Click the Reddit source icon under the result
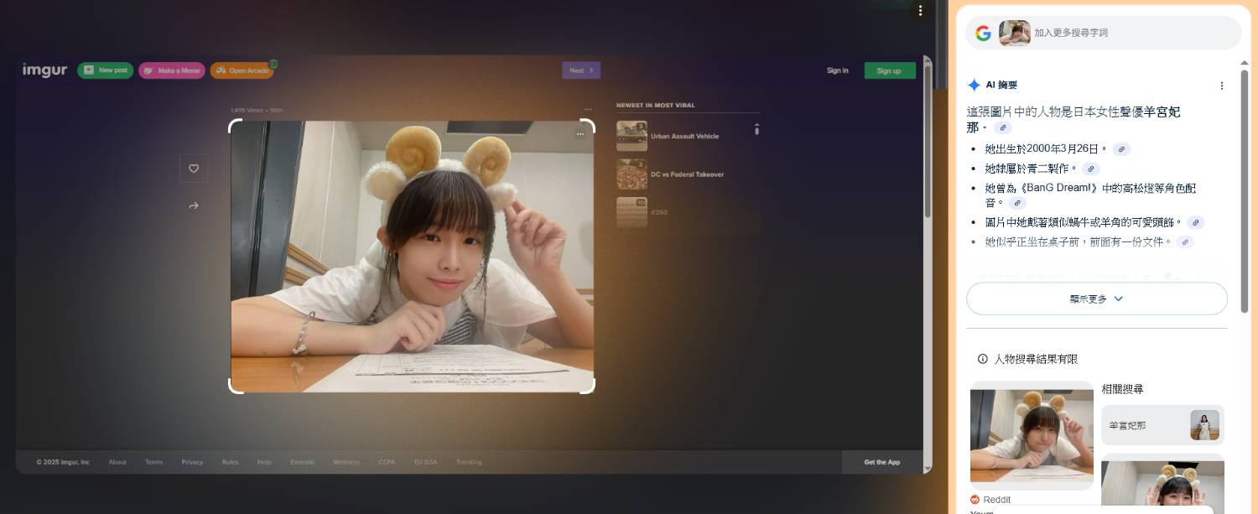Image resolution: width=1258 pixels, height=514 pixels. click(975, 500)
